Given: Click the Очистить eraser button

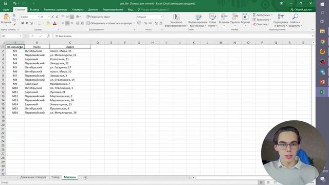Looking at the screenshot, I should 261,24.
